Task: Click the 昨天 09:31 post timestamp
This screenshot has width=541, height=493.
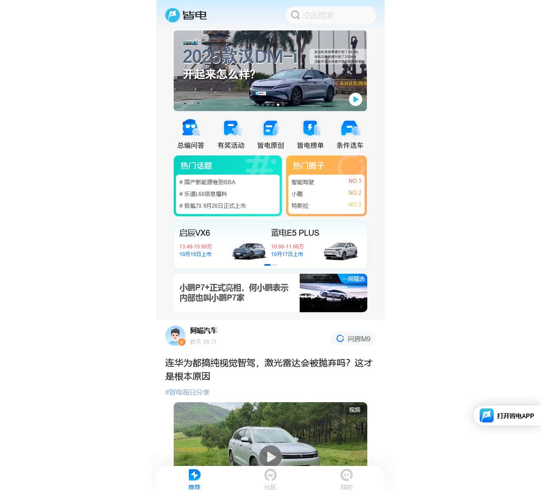Action: point(203,342)
